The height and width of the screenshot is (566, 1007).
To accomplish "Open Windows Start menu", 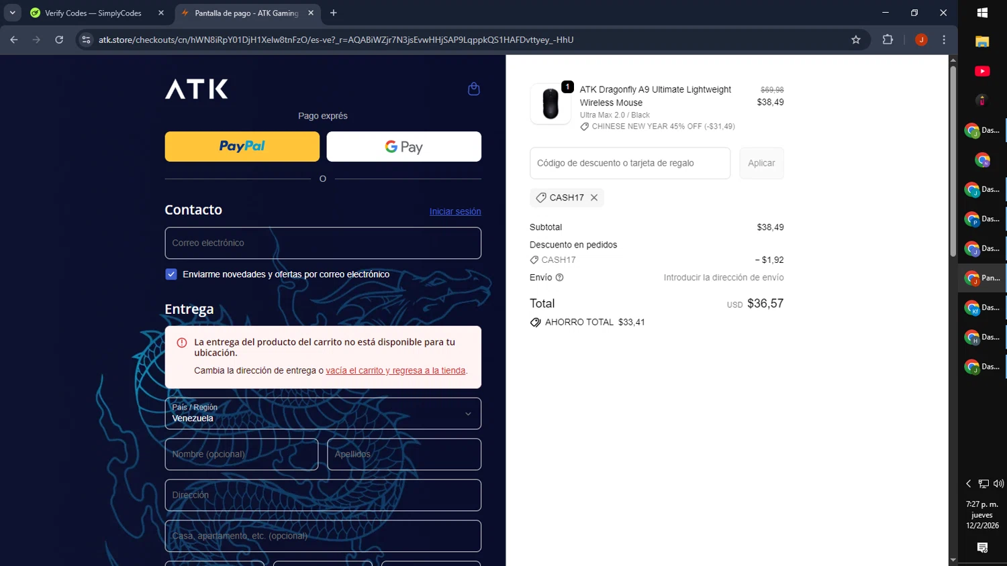I will [982, 13].
